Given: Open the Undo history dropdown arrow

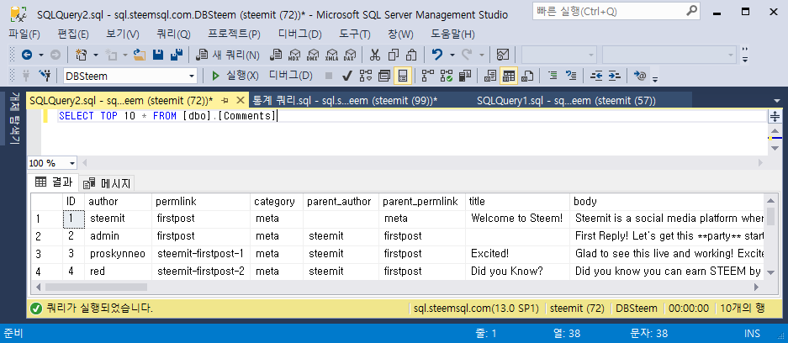Looking at the screenshot, I should tap(452, 55).
